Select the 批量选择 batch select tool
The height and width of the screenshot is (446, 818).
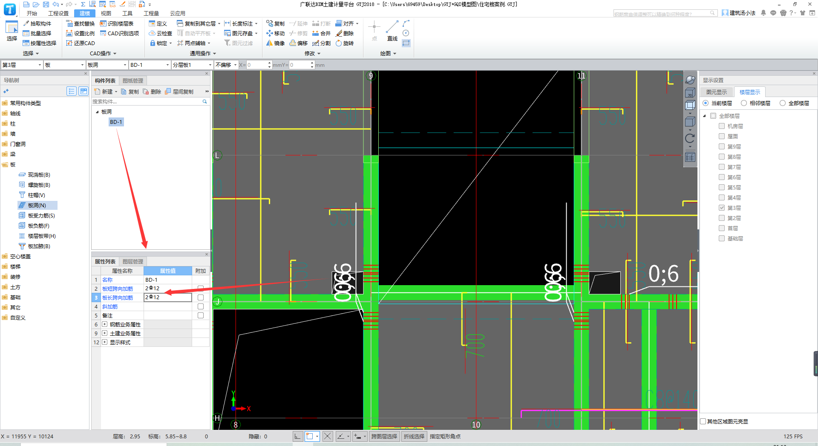coord(37,33)
